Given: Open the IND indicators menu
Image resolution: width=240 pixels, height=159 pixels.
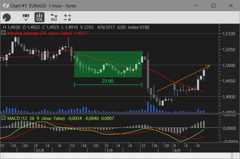Looking at the screenshot, I should 54,17.
